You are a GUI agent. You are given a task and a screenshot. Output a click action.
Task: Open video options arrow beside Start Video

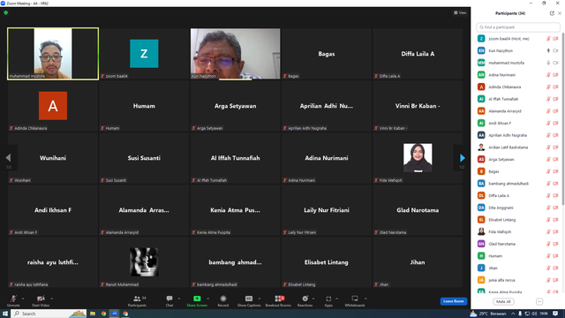coord(51,299)
